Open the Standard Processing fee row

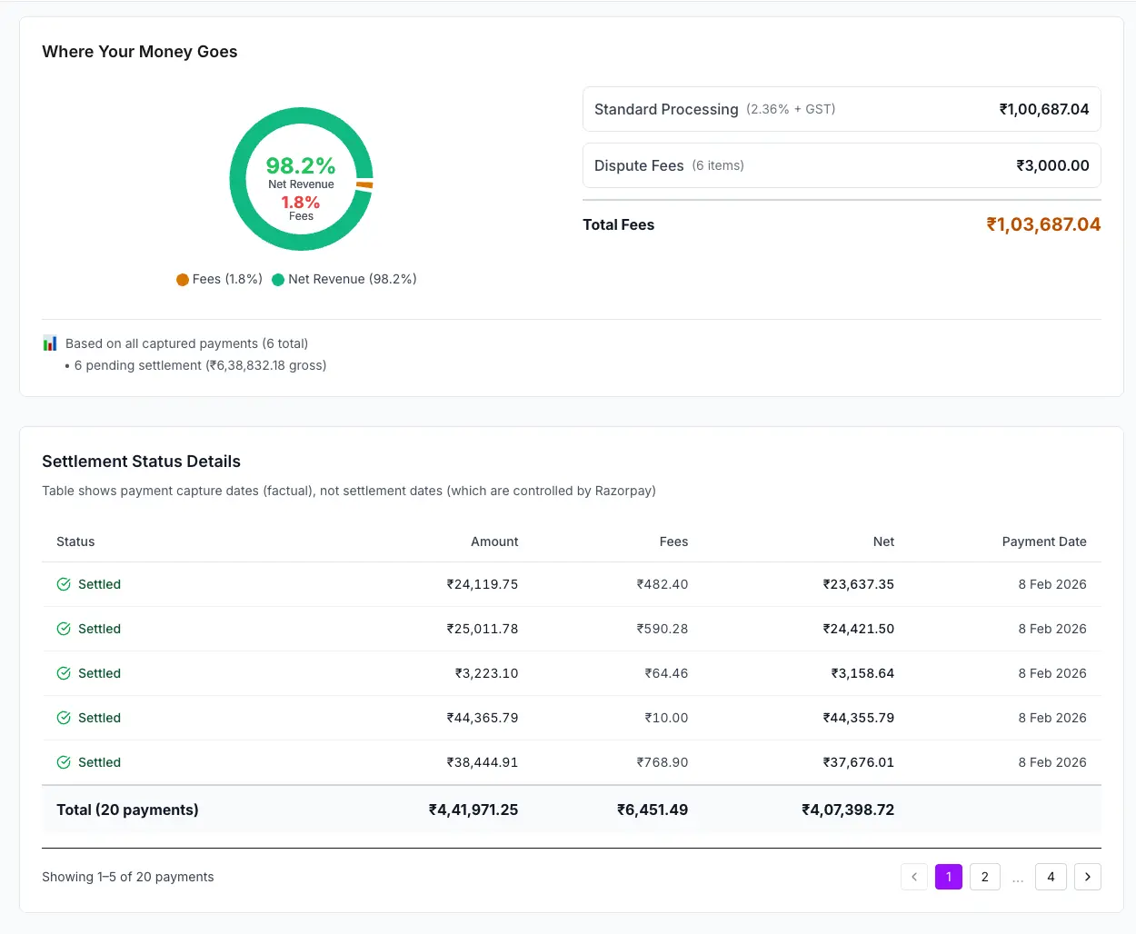(x=842, y=109)
